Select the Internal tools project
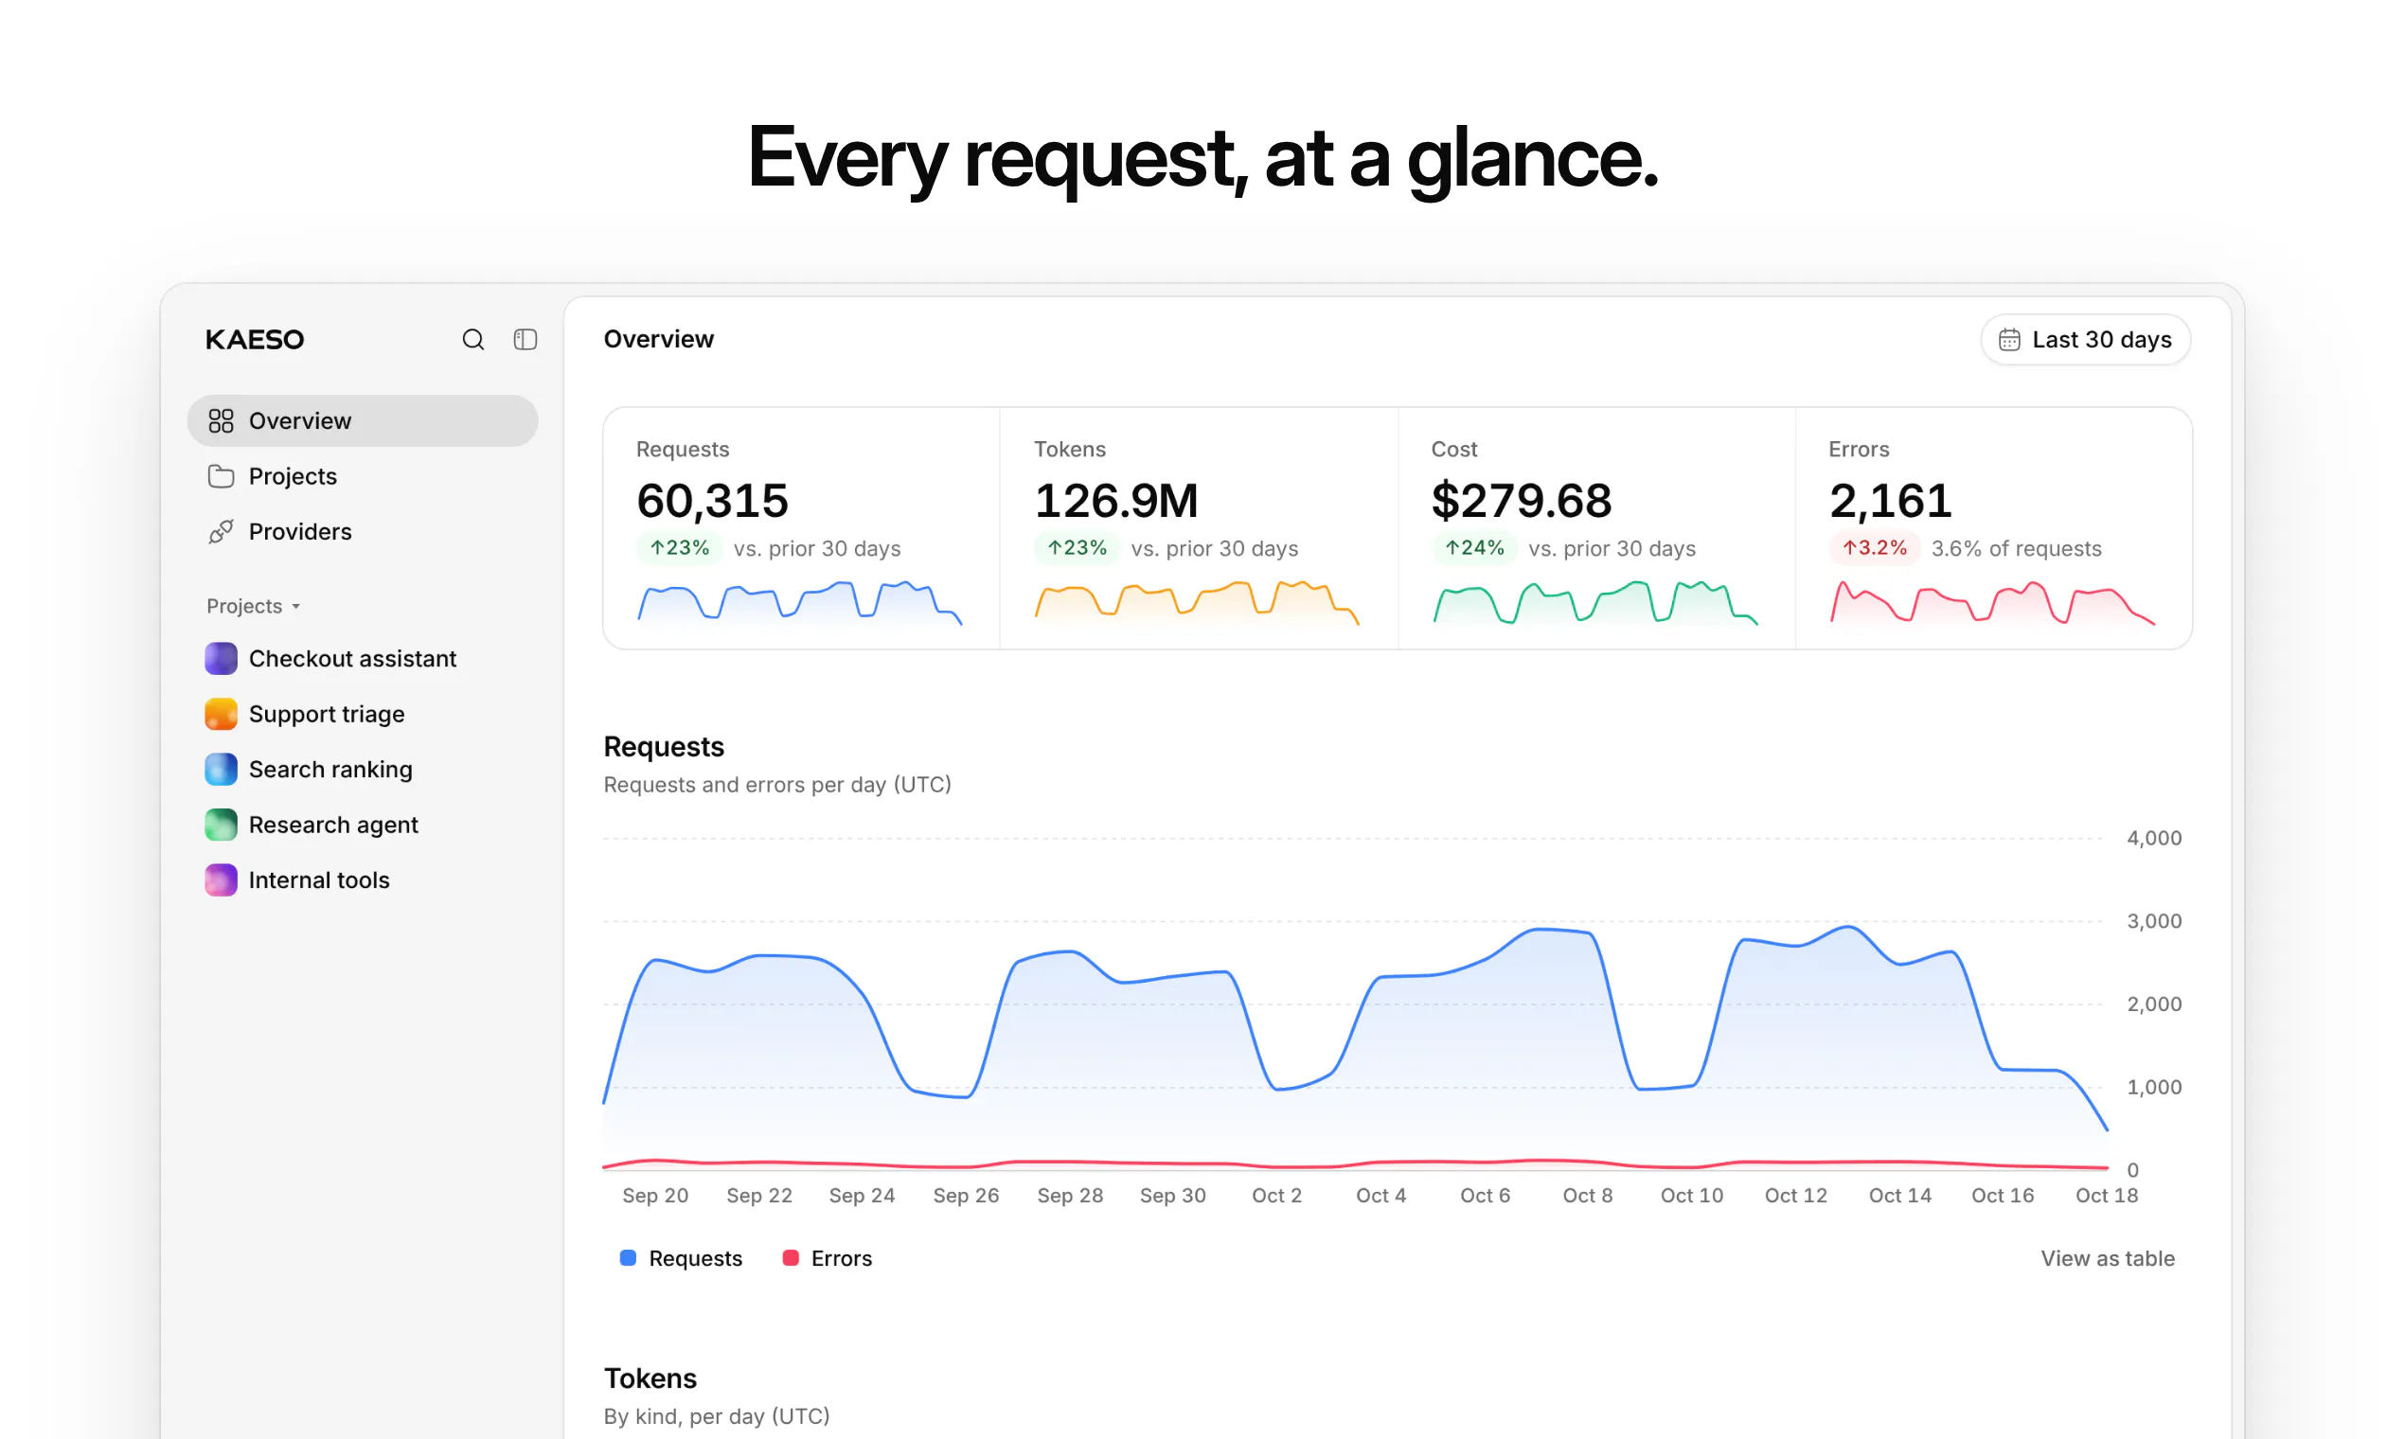 tap(363, 879)
